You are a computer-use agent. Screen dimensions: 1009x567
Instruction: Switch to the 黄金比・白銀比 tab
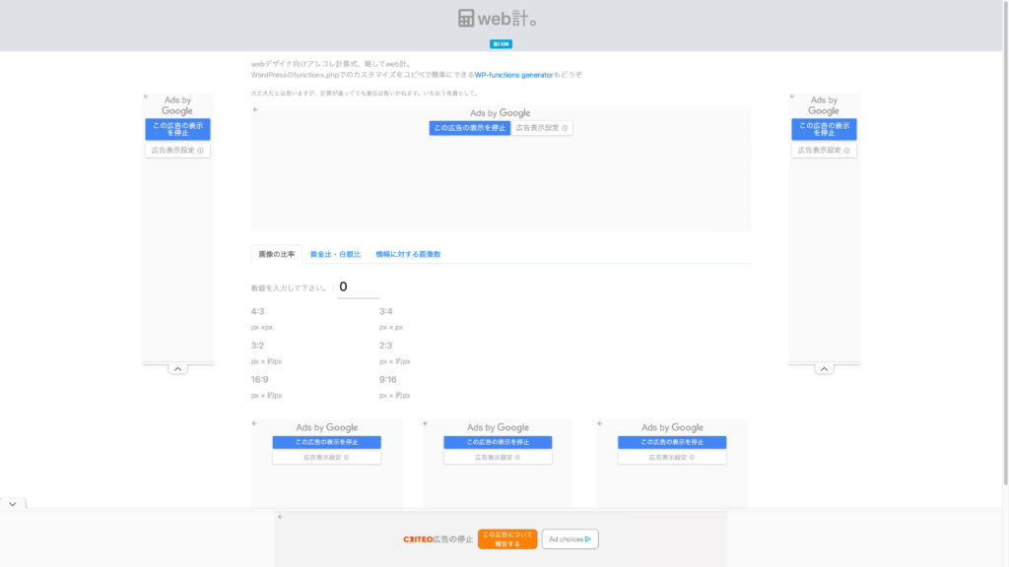[x=335, y=255]
